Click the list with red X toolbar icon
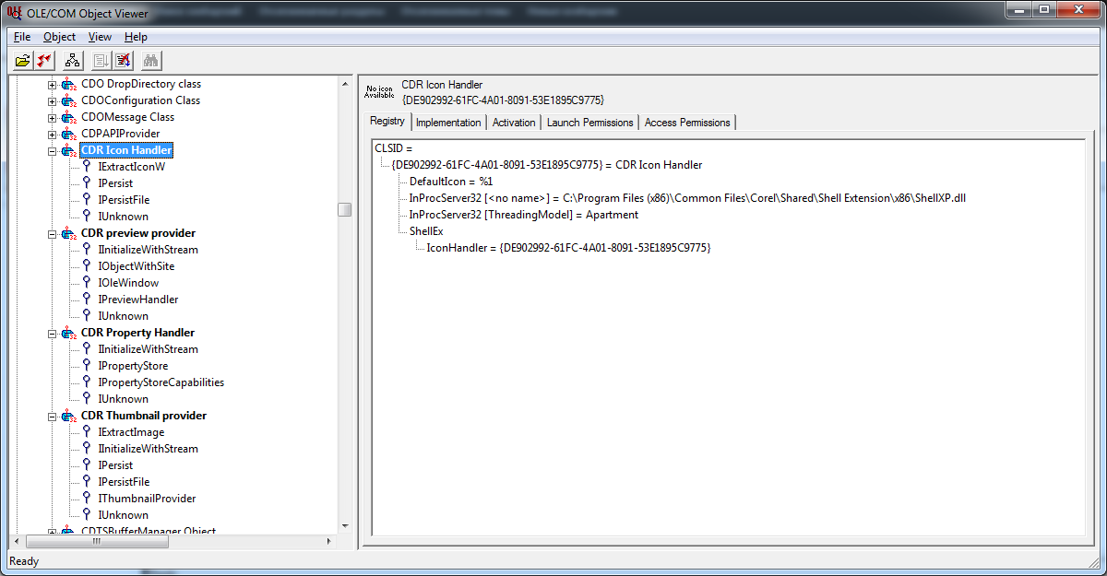Image resolution: width=1107 pixels, height=576 pixels. [123, 61]
